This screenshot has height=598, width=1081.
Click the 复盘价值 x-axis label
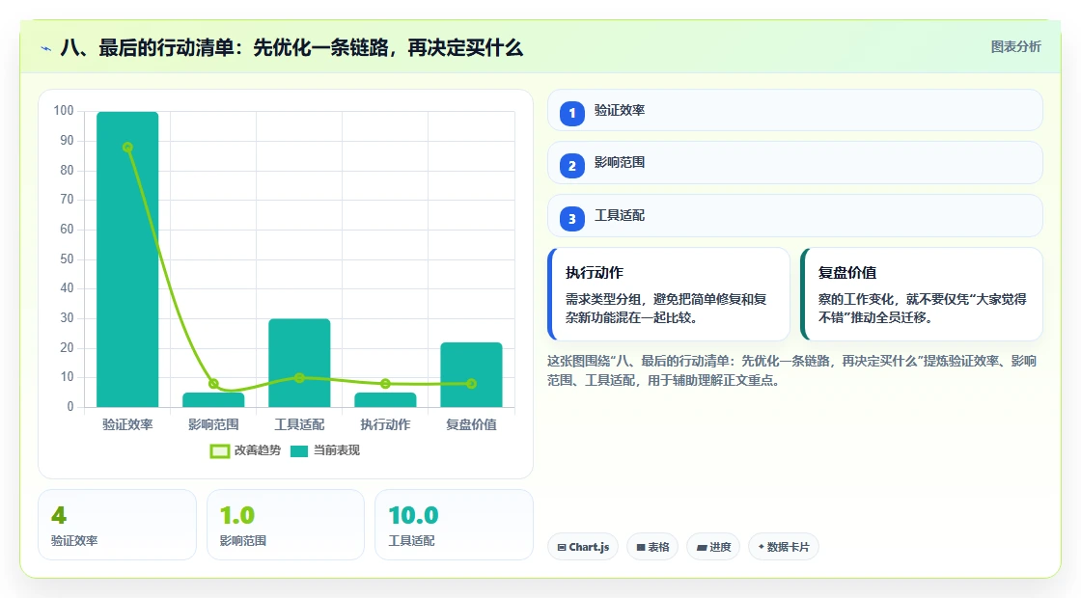click(x=472, y=425)
